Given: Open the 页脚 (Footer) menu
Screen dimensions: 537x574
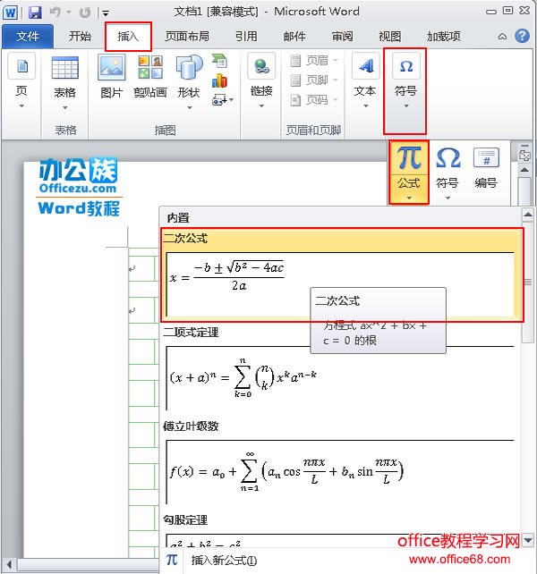Looking at the screenshot, I should [x=314, y=80].
